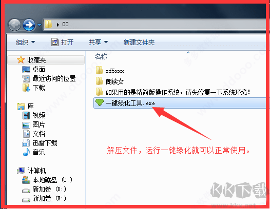The width and height of the screenshot is (270, 209).
Task: Select 本地磁盘 (C:) drive
Action: click(47, 180)
